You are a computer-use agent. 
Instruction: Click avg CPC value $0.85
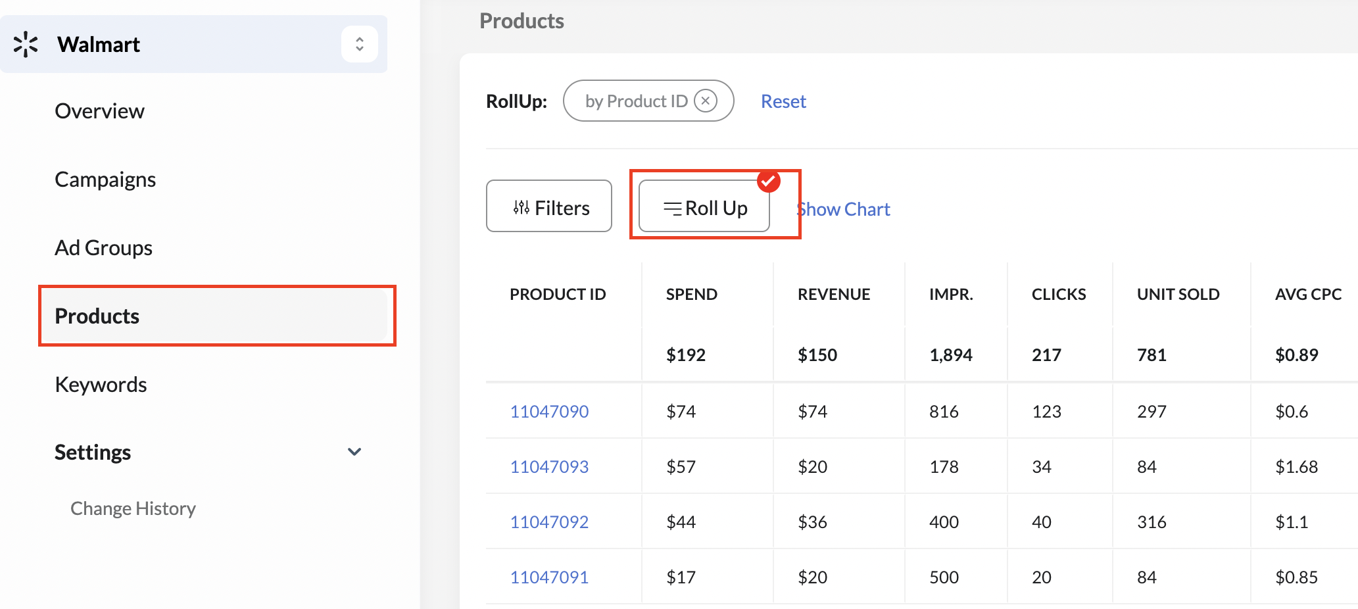click(1297, 577)
